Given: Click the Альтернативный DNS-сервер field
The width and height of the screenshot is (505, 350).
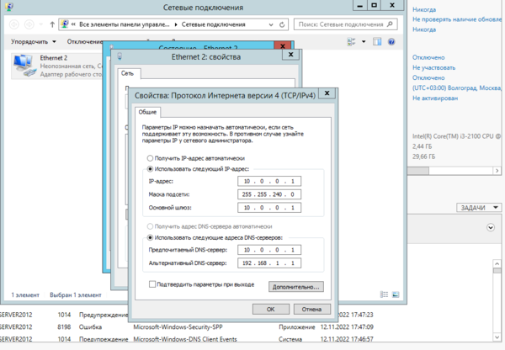Looking at the screenshot, I should (269, 263).
